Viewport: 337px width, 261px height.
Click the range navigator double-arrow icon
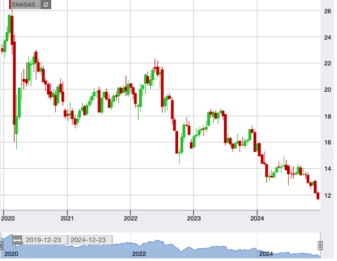[17, 240]
